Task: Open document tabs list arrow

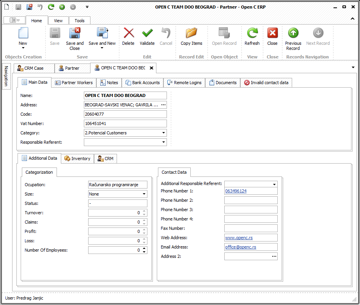Action: coord(353,67)
